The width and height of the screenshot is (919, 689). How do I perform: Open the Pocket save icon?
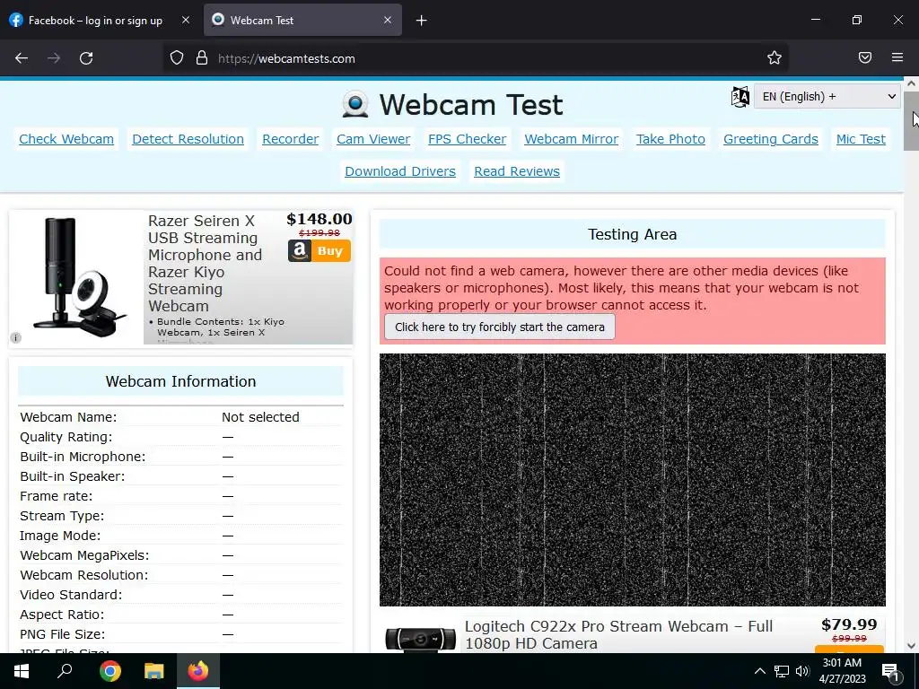865,57
